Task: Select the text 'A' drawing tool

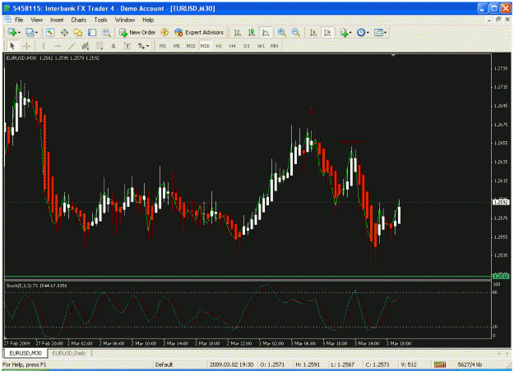Action: click(113, 46)
